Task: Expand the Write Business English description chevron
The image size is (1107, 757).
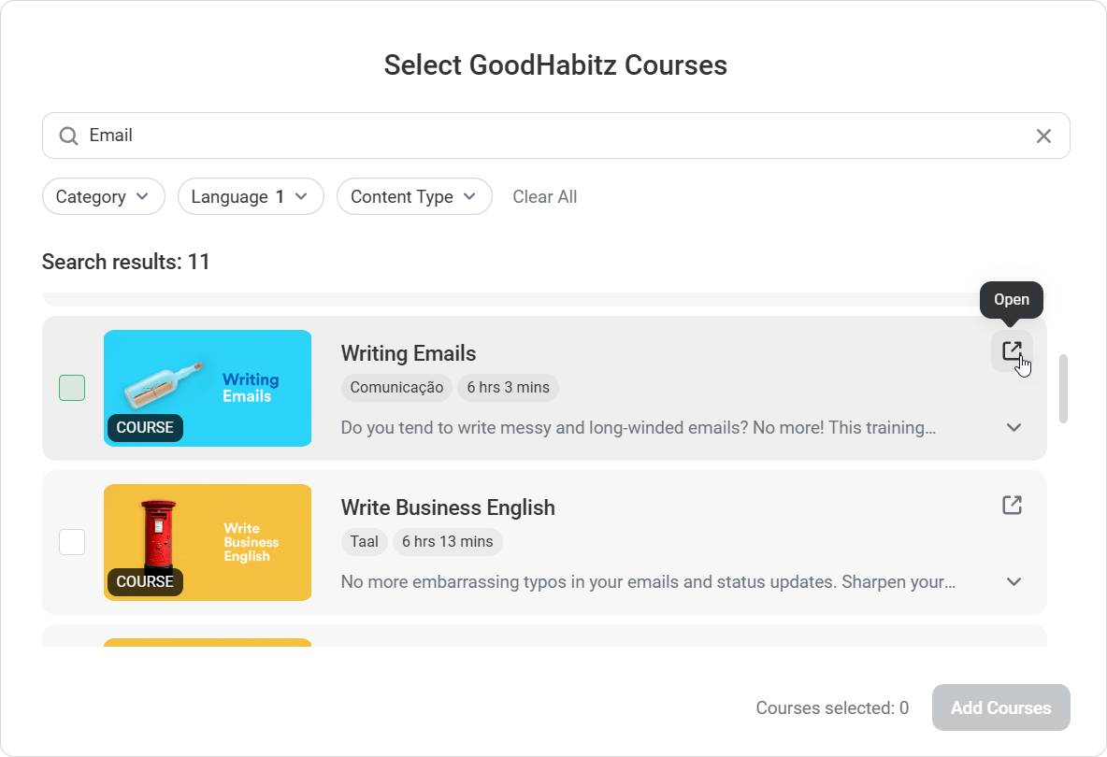Action: click(x=1014, y=582)
